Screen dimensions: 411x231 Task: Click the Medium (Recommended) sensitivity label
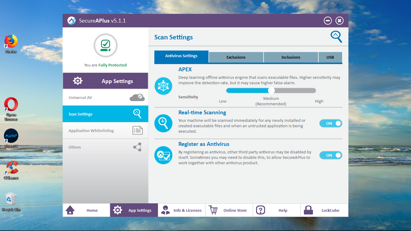pyautogui.click(x=271, y=101)
